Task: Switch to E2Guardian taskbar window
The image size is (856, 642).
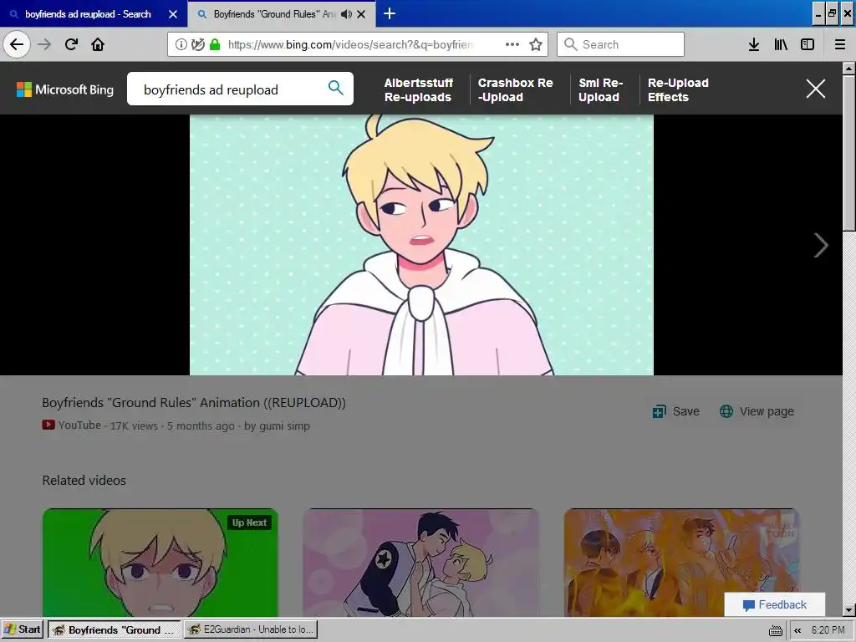Action: coord(251,629)
